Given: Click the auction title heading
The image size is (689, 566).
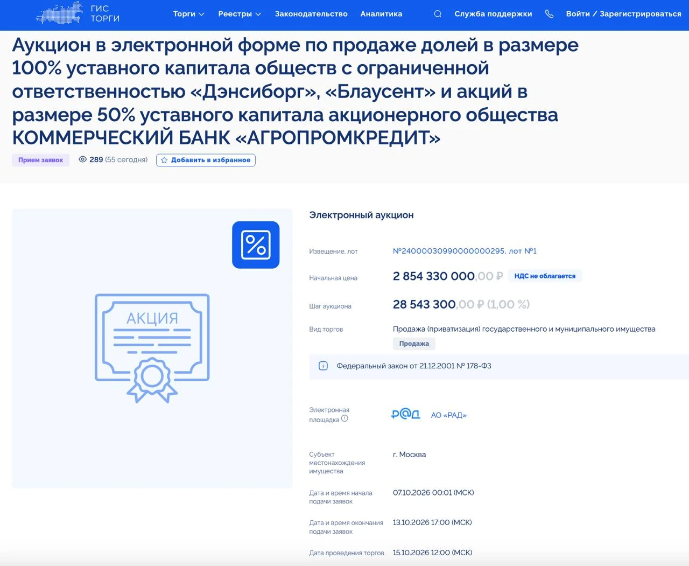Looking at the screenshot, I should [x=295, y=91].
